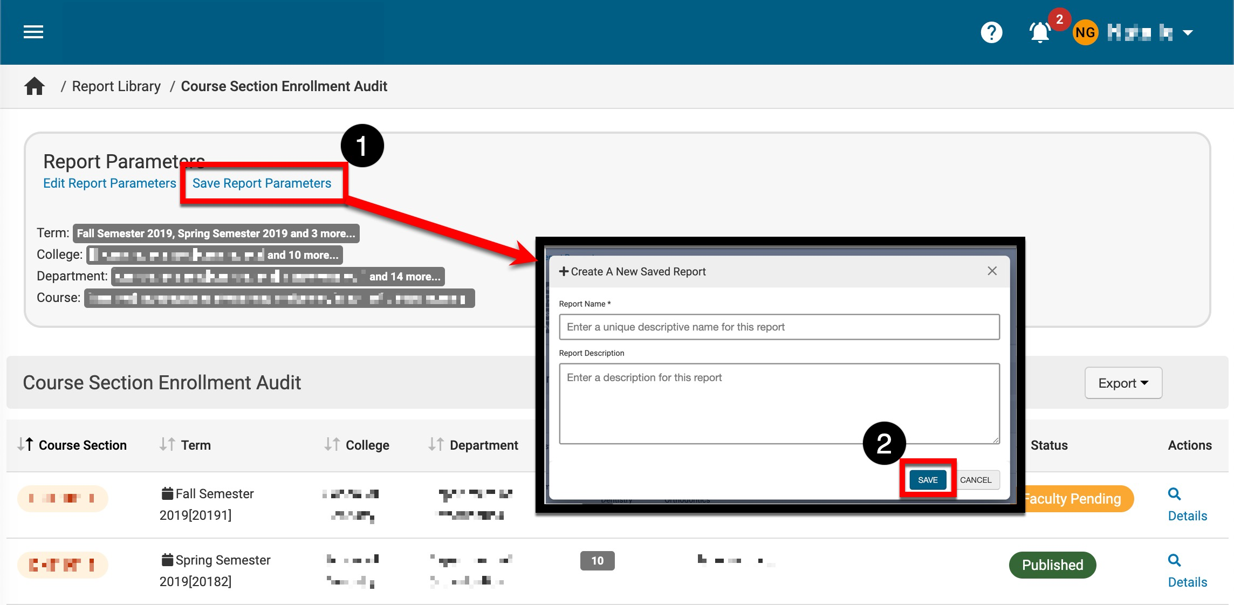Sort by Course Section column arrows
The image size is (1234, 605).
tap(25, 444)
